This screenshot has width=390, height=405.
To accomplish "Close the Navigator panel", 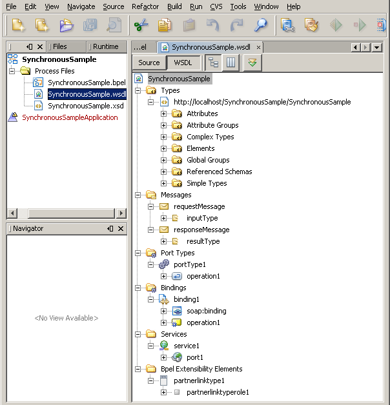I will click(121, 228).
